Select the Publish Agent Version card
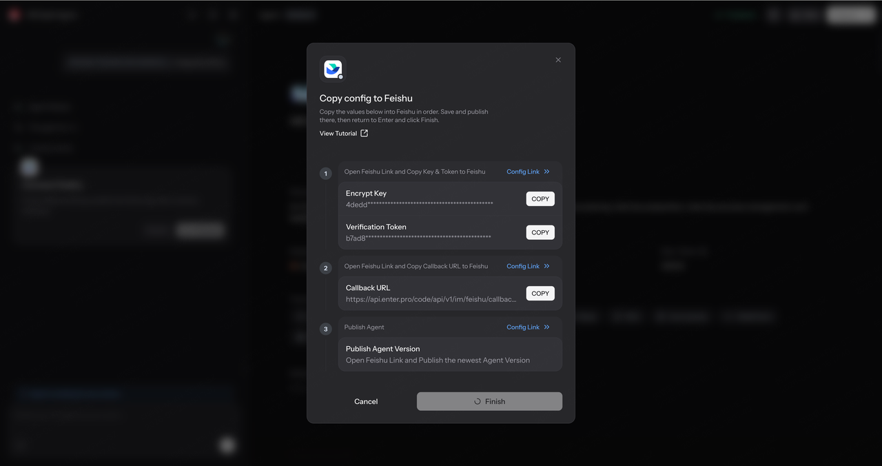Screen dimensions: 882x466 click(x=450, y=354)
